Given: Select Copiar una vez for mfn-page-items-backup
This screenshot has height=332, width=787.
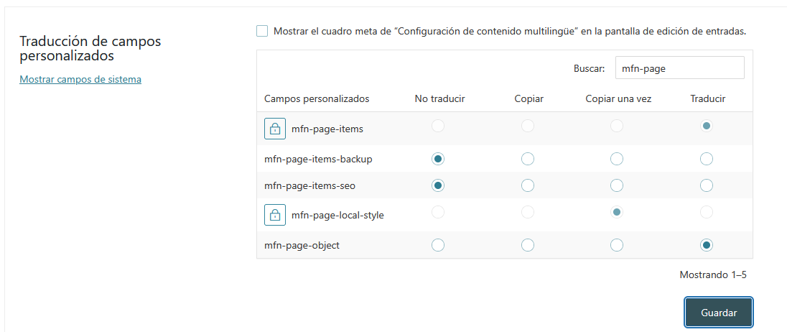Looking at the screenshot, I should pyautogui.click(x=617, y=160).
